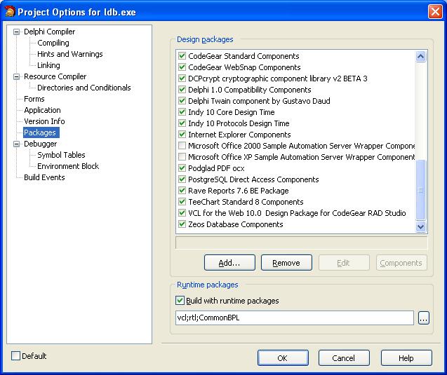The width and height of the screenshot is (447, 375).
Task: Select the Forms options page
Action: tap(34, 99)
